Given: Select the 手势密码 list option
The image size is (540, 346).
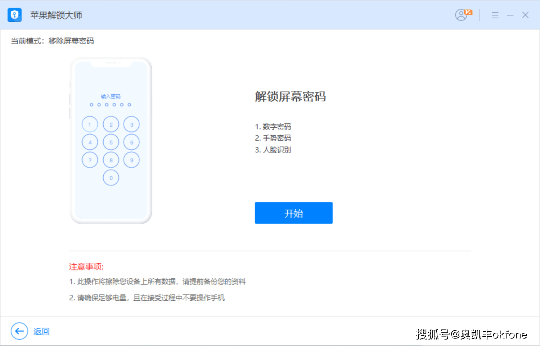Looking at the screenshot, I should (x=273, y=138).
